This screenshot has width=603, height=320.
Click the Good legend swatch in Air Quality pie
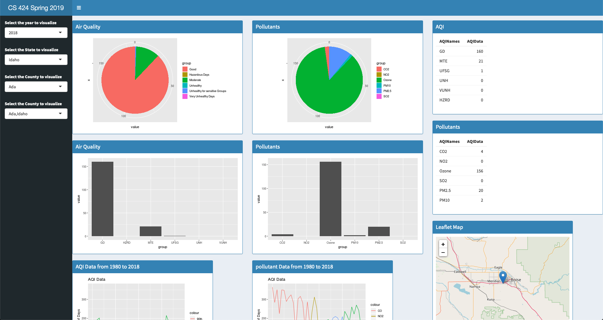(x=185, y=69)
